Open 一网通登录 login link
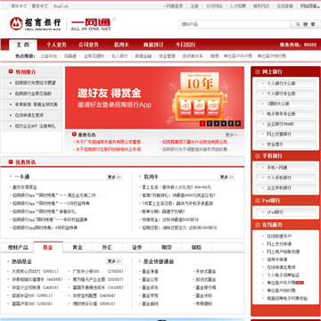The width and height of the screenshot is (321, 321). coord(173,6)
